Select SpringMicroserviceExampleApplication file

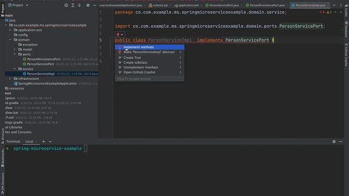[x=47, y=83]
